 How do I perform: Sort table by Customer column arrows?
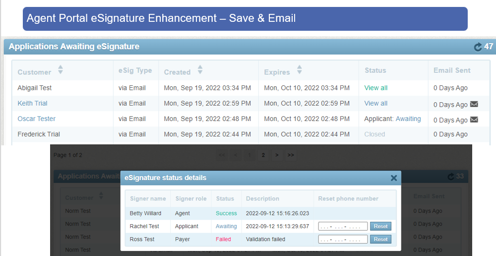click(x=61, y=70)
